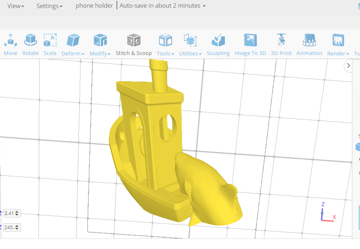Screen dimensions: 360x249
Task: Click the Animation label text
Action: tap(309, 53)
